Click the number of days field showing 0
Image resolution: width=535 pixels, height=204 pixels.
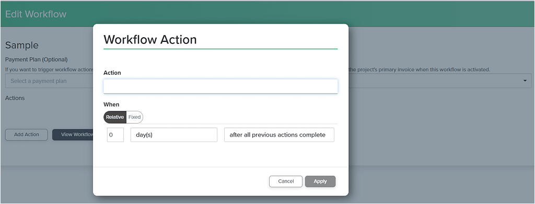[115, 134]
